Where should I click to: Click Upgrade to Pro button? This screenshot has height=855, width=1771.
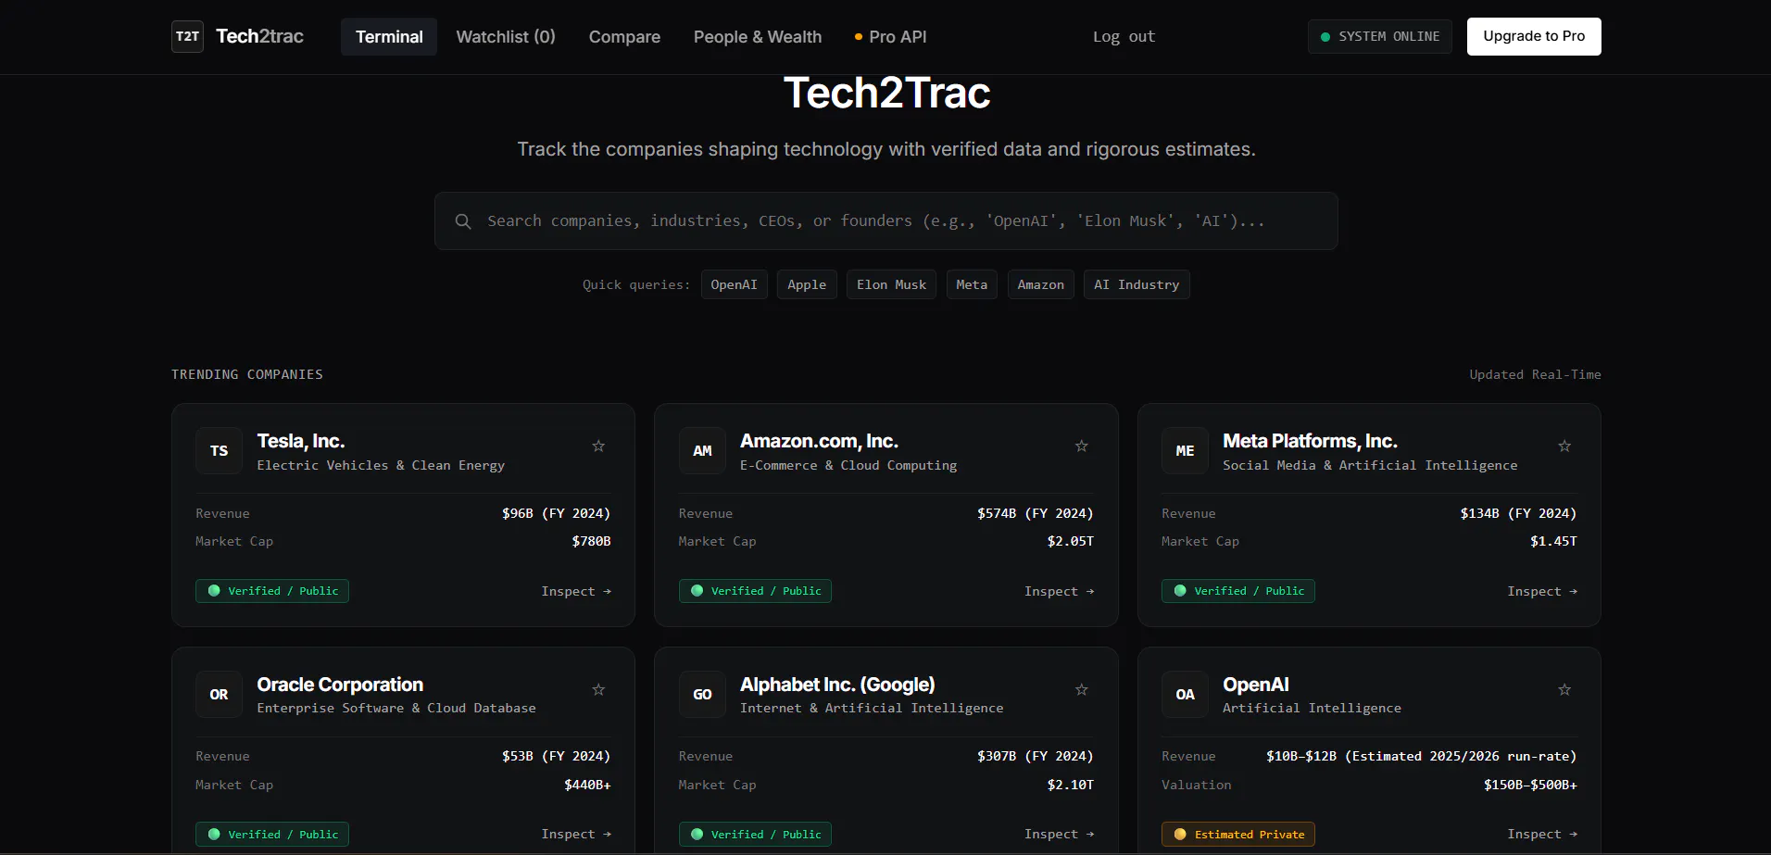point(1534,36)
